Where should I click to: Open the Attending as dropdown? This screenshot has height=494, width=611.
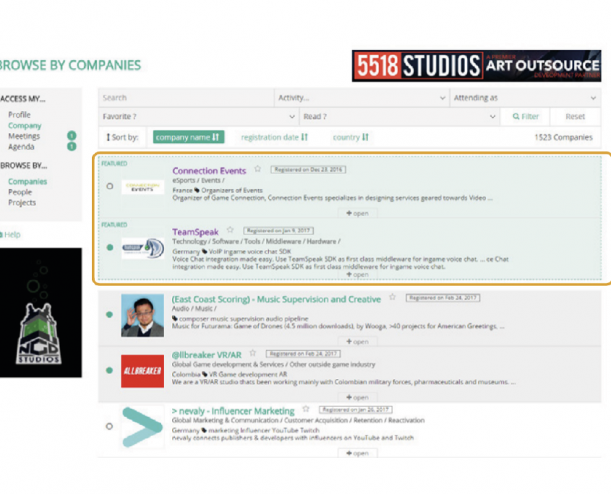click(x=525, y=97)
